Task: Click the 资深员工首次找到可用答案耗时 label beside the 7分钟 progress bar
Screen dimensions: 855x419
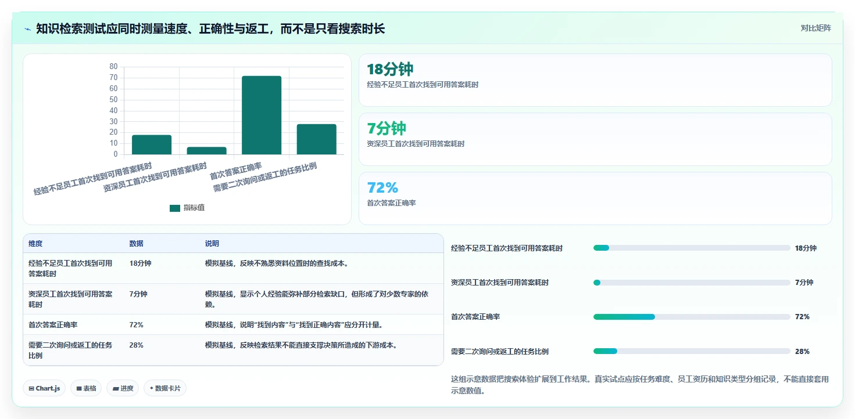Action: [x=500, y=283]
